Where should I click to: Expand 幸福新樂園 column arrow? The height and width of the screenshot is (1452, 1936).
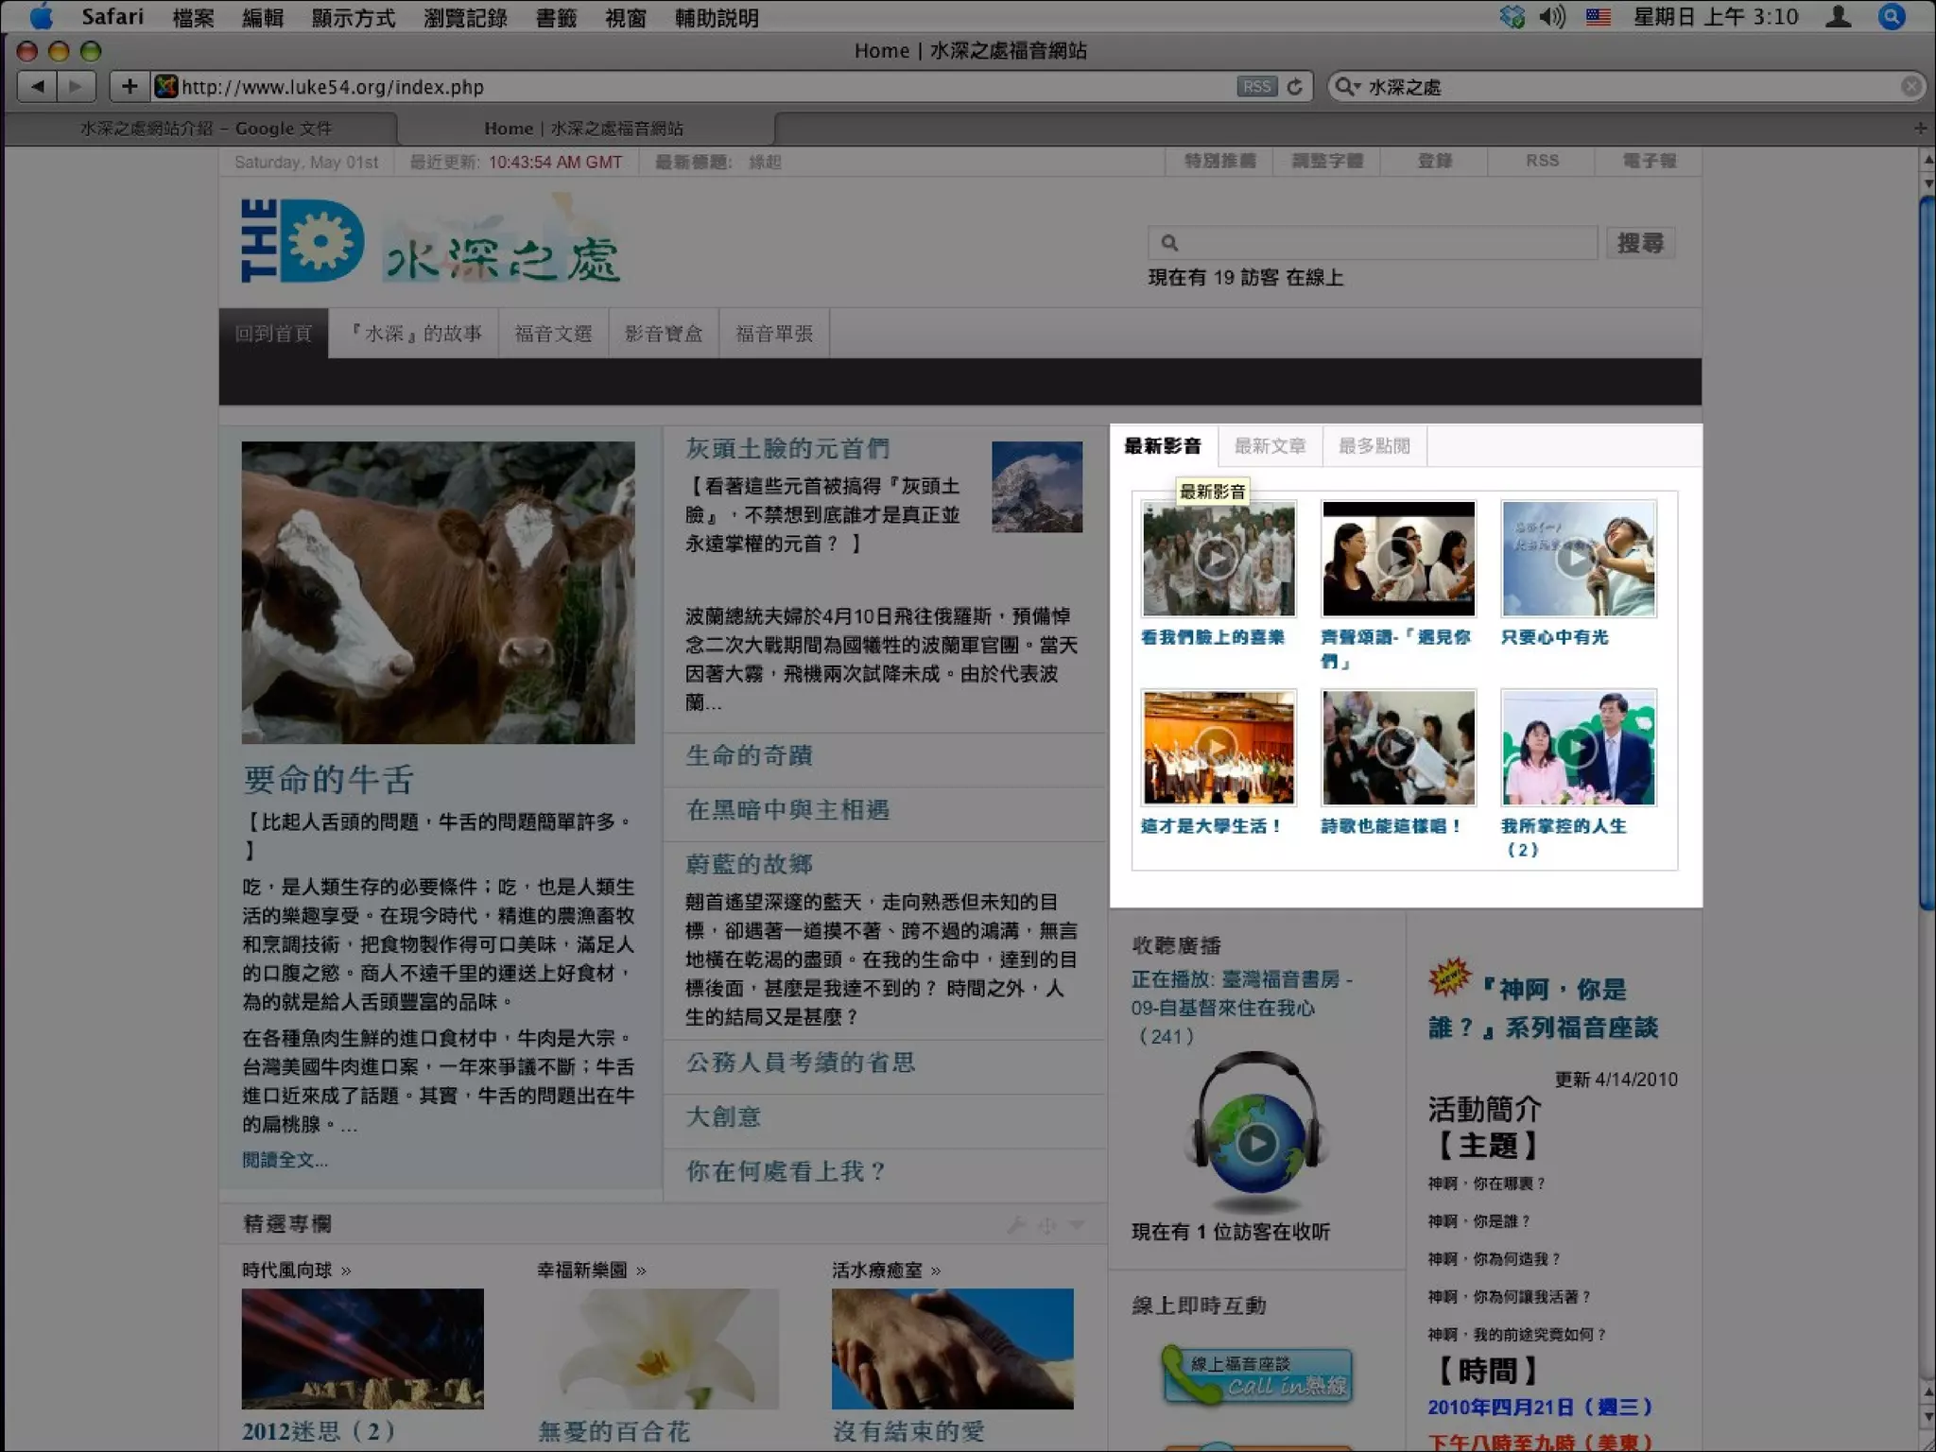click(642, 1270)
